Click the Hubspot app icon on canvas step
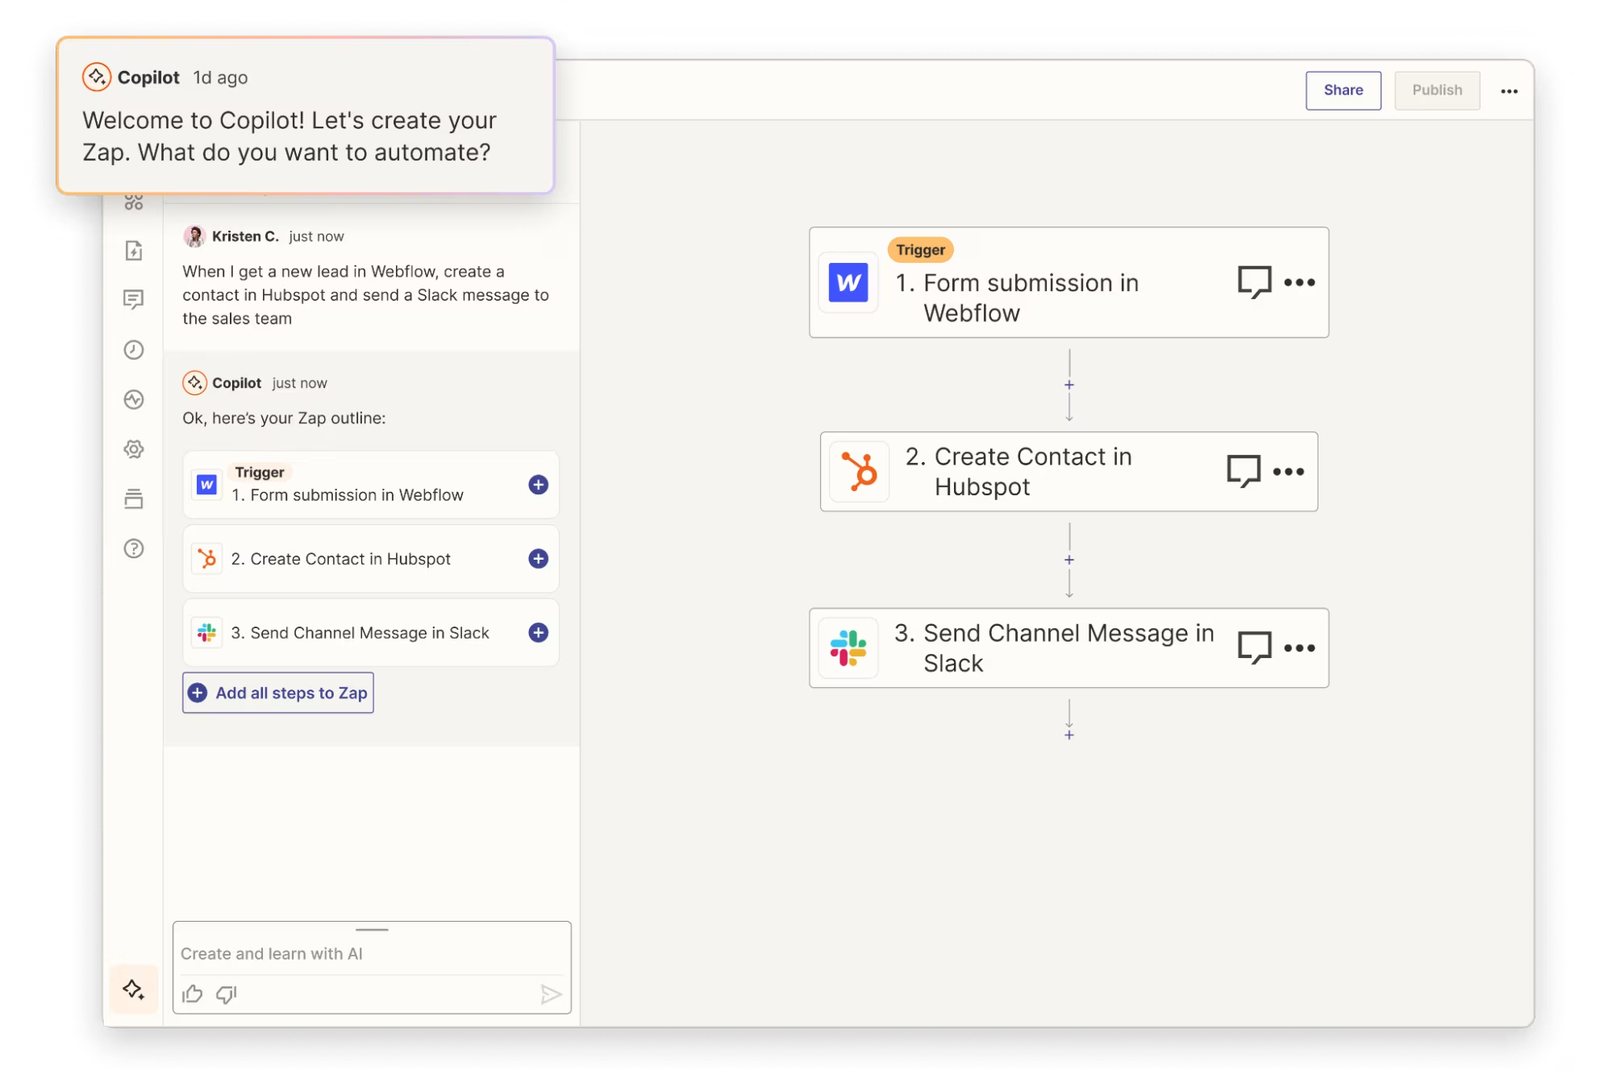 tap(860, 471)
